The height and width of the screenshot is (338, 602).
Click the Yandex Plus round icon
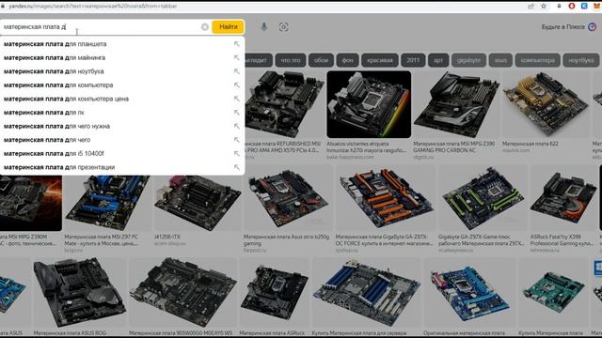[592, 27]
